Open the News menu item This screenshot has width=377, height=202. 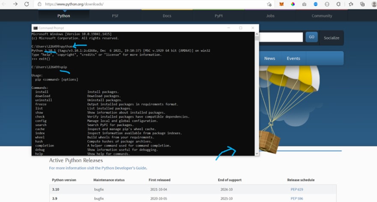tap(269, 58)
